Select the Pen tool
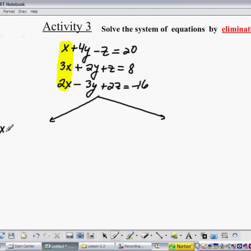Image resolution: width=251 pixels, height=251 pixels. 115,236
